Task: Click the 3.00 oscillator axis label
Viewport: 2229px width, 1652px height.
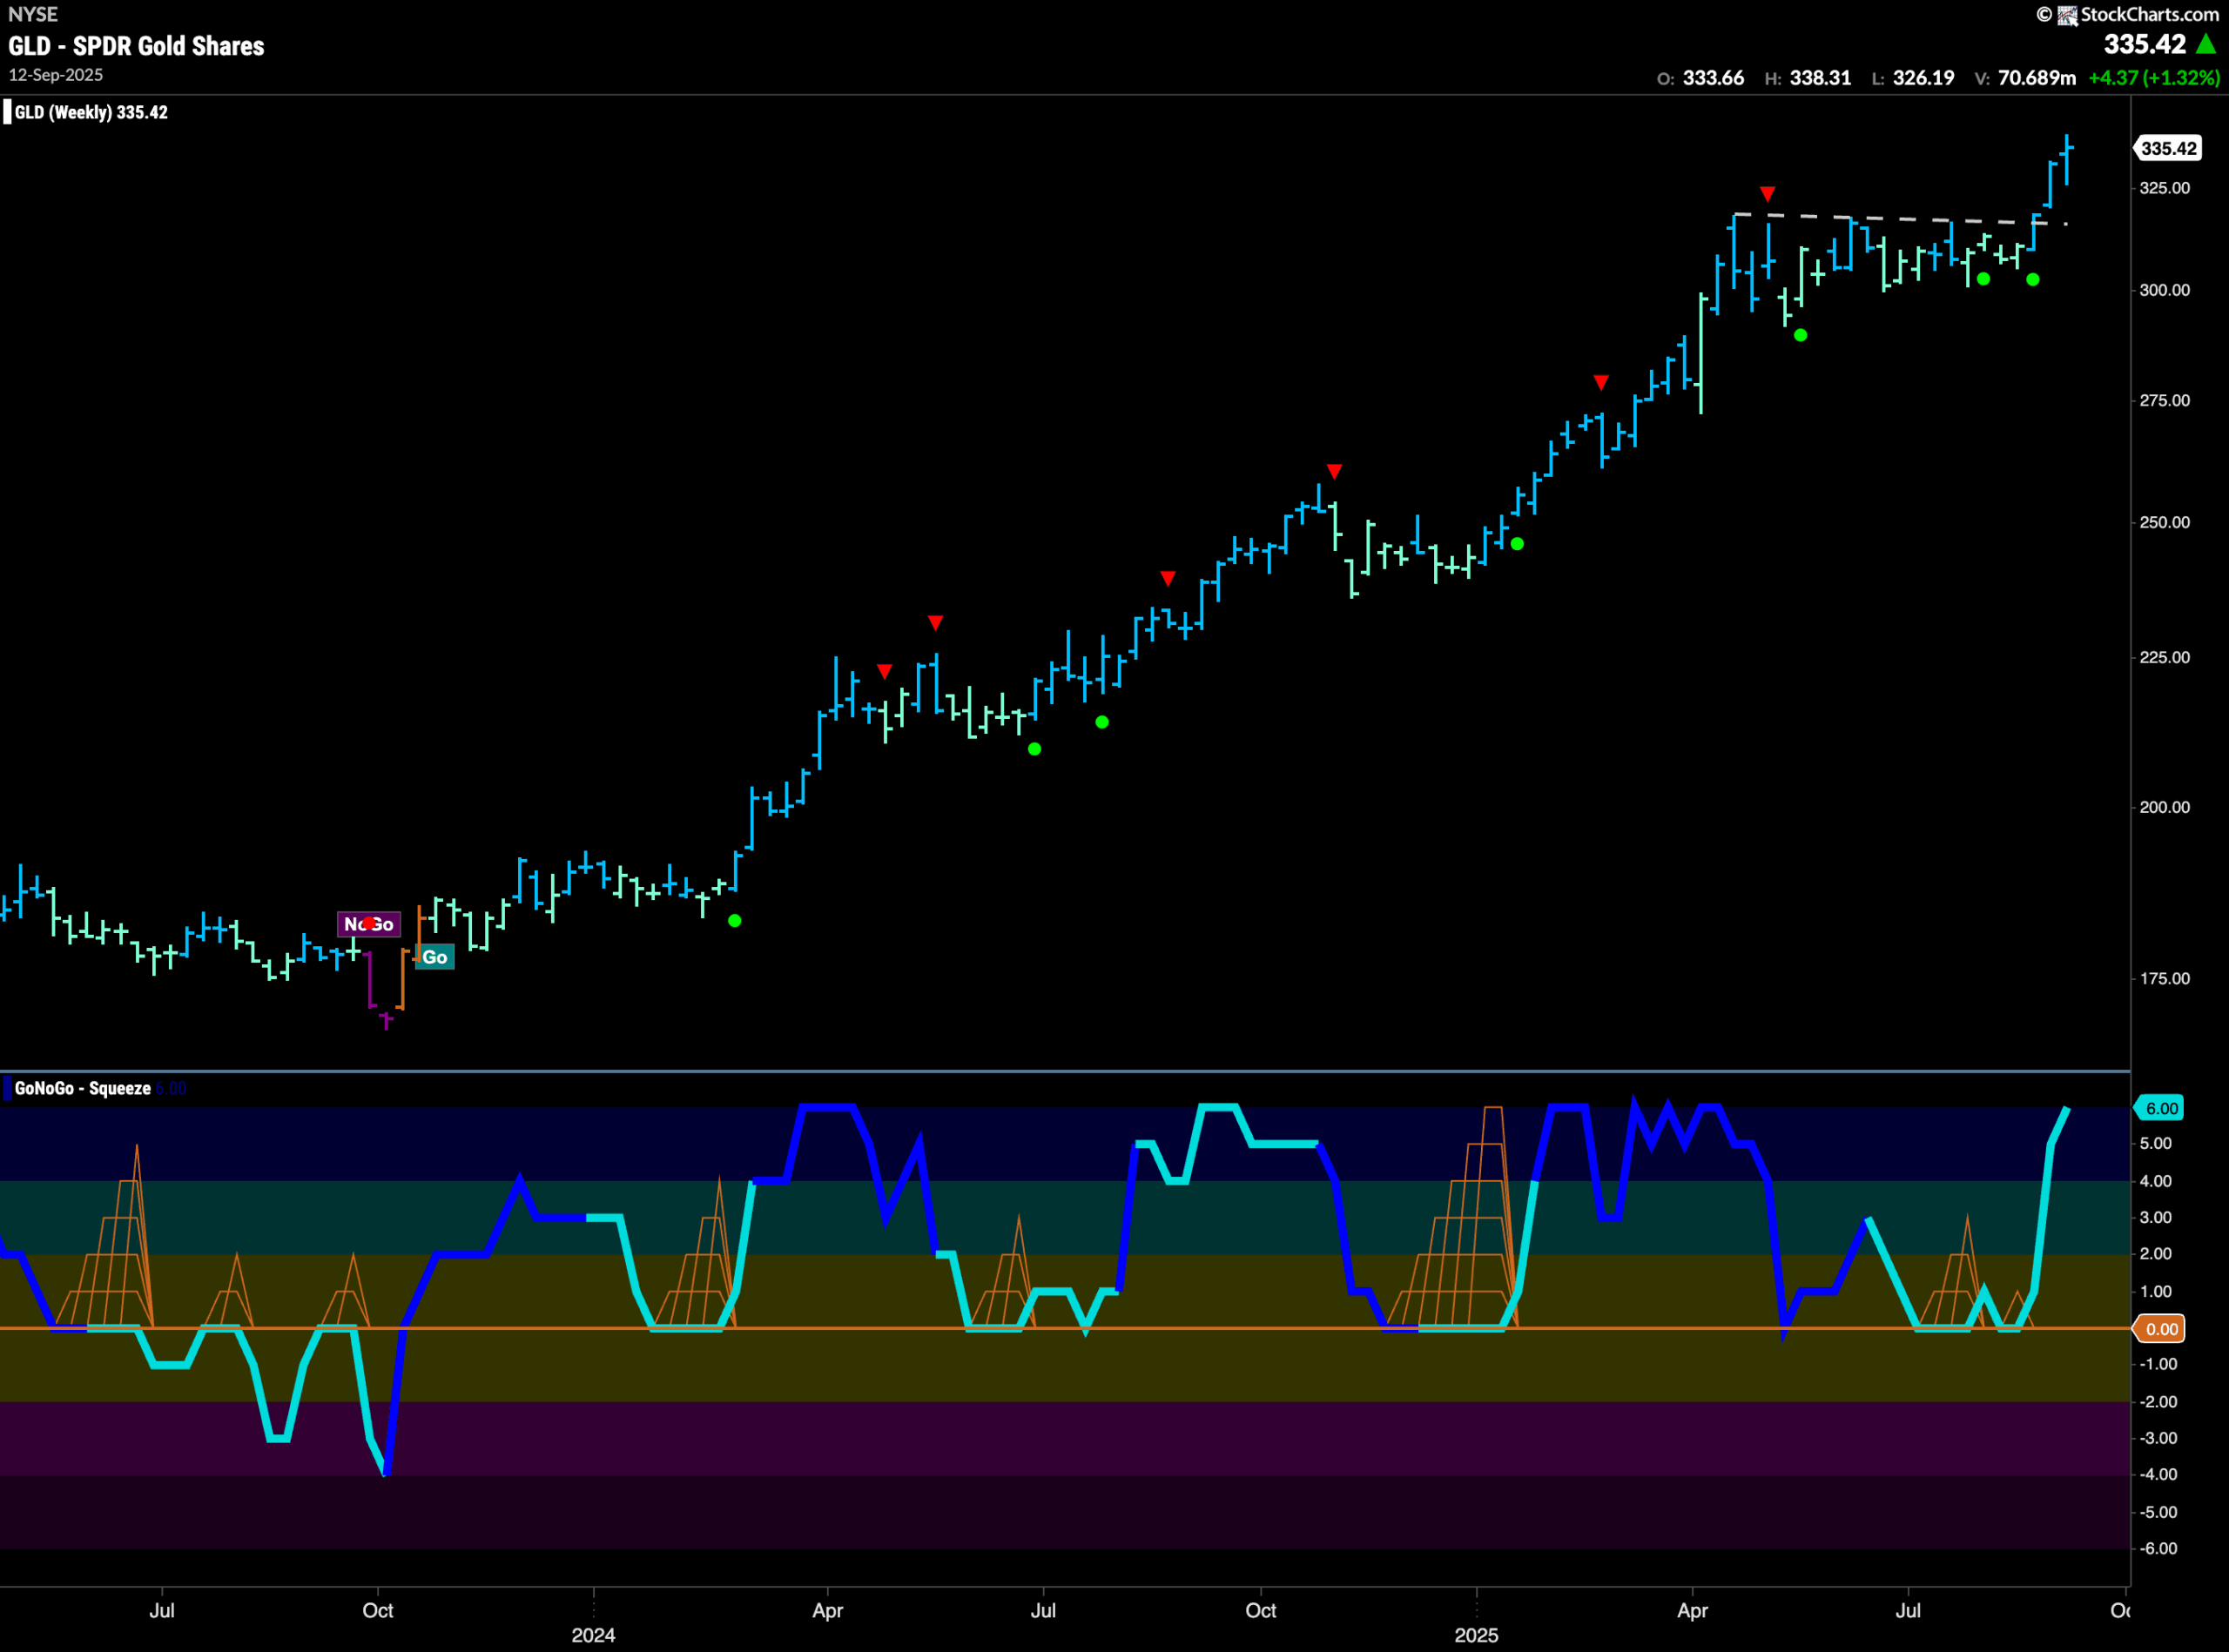Action: tap(2156, 1217)
